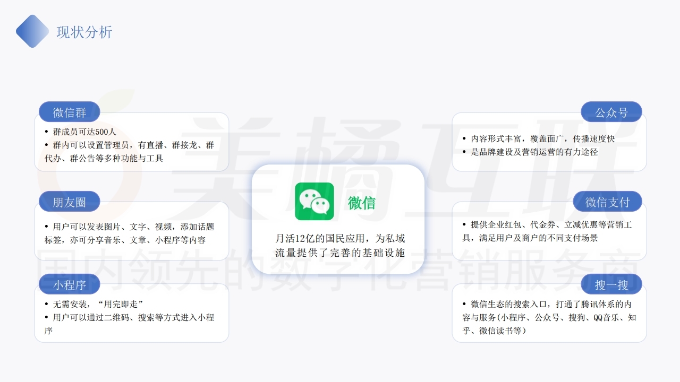The width and height of the screenshot is (680, 382).
Task: Select the 现状分析 slide title
Action: pyautogui.click(x=84, y=32)
